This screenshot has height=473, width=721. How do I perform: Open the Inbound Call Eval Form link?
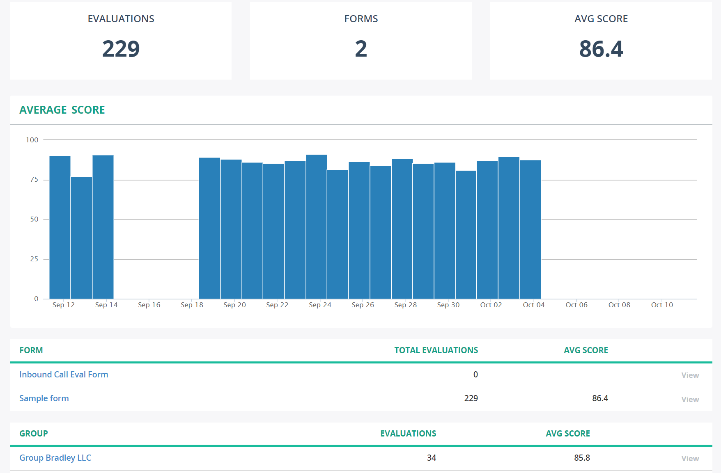point(64,375)
